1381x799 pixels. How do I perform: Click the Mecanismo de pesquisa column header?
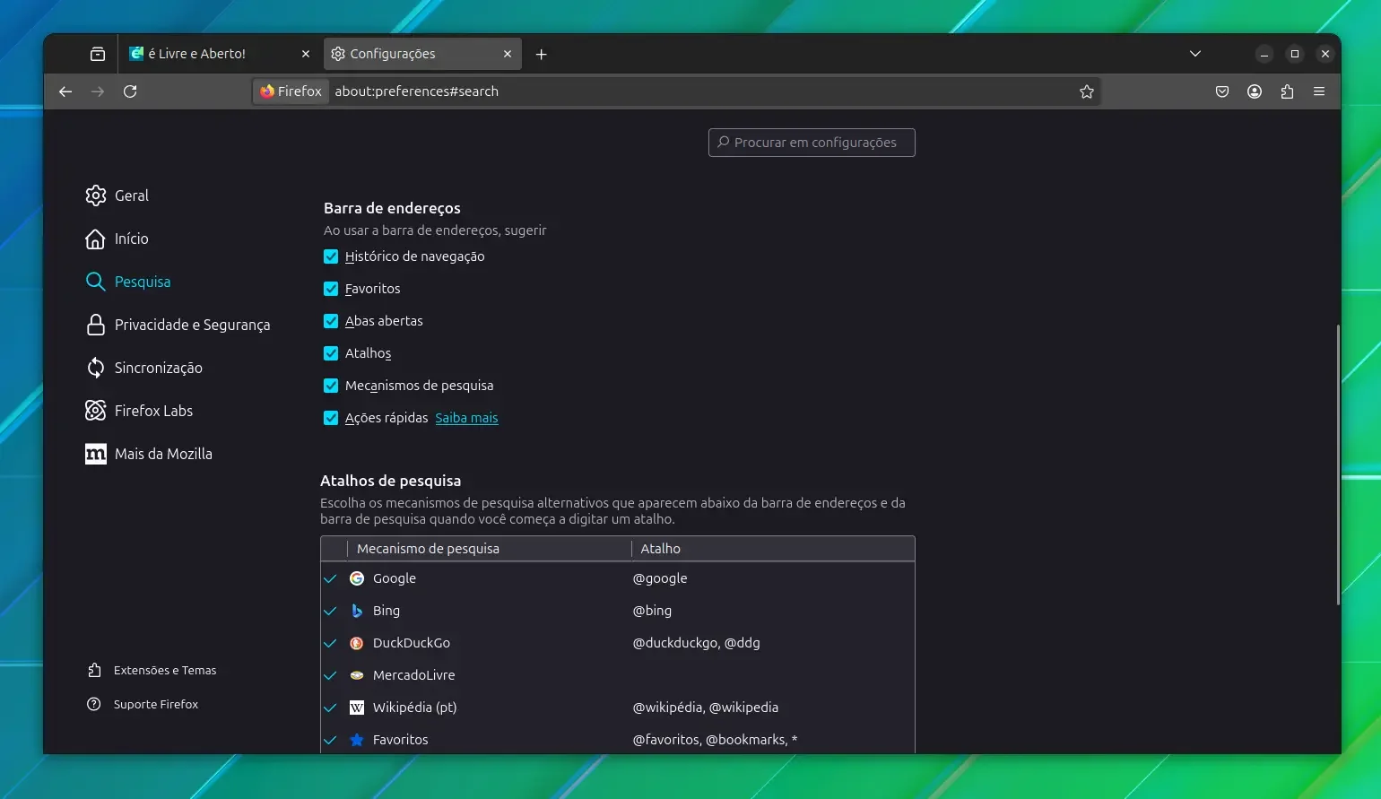489,549
